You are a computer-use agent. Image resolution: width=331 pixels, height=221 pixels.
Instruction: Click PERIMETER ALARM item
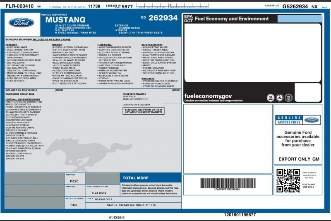153,68
